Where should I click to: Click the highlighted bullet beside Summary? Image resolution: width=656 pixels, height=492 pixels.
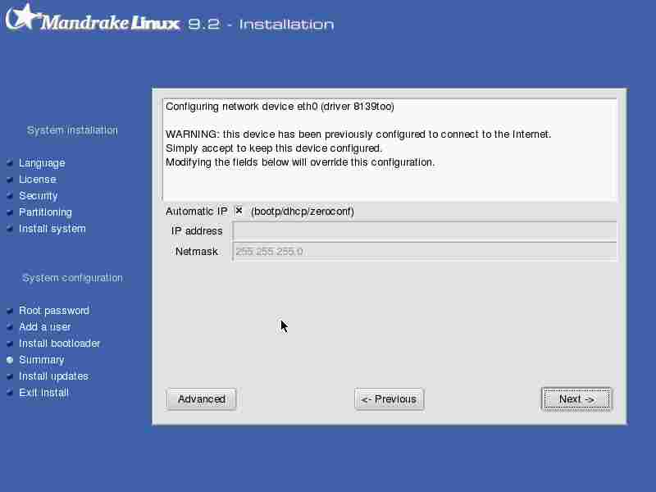[10, 360]
